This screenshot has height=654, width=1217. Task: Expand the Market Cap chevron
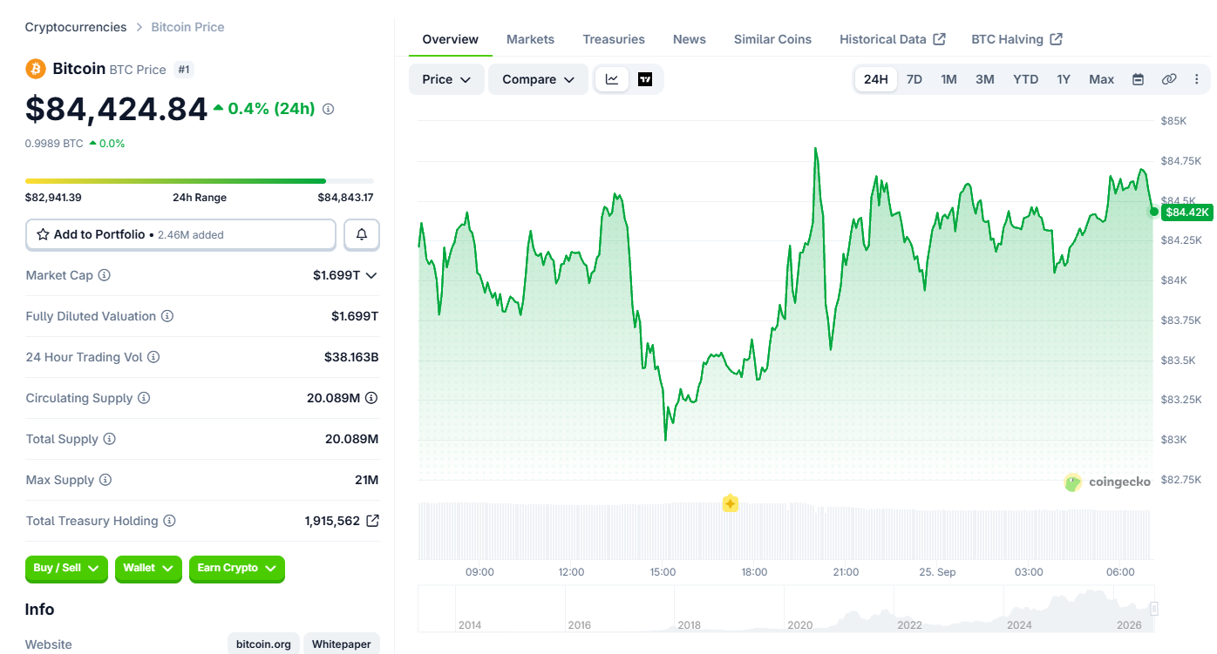coord(371,275)
